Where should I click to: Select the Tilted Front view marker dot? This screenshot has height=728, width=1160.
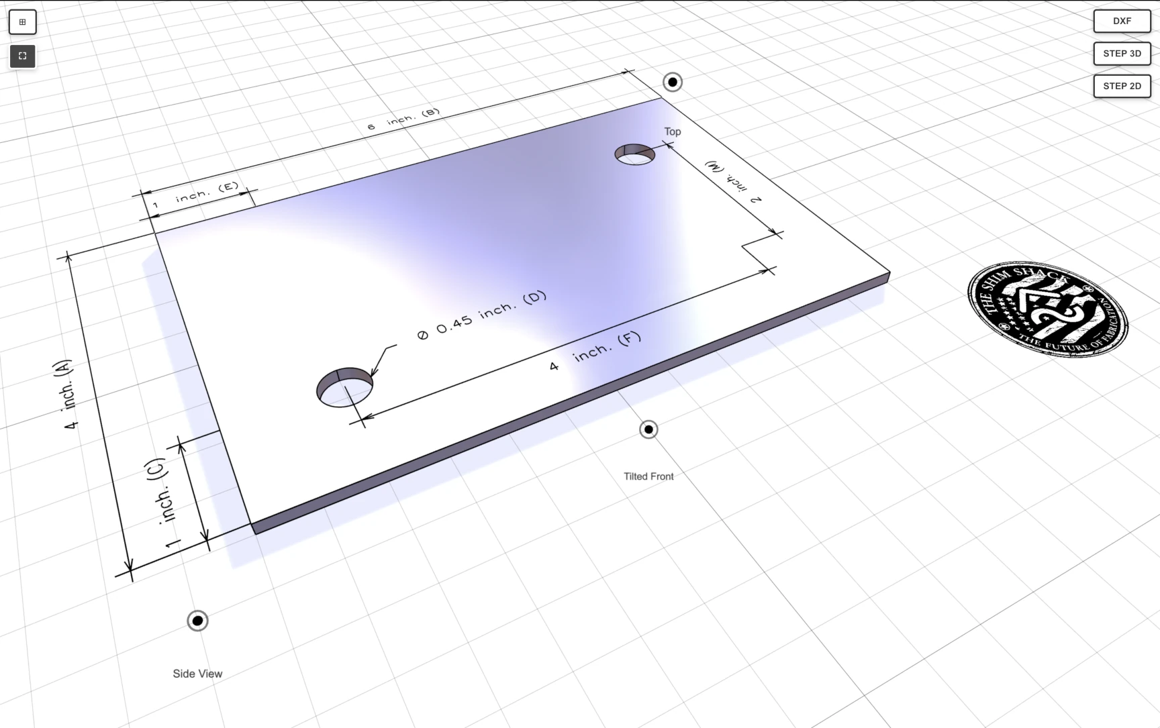tap(647, 429)
